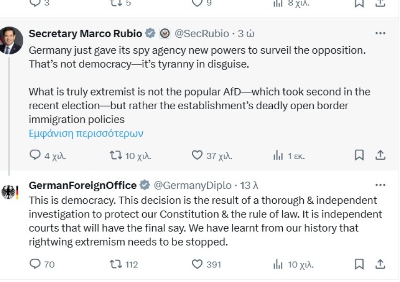Screen dimensions: 400x282
Task: Bookmark the GermanForeignOffice tweet
Action: click(359, 264)
